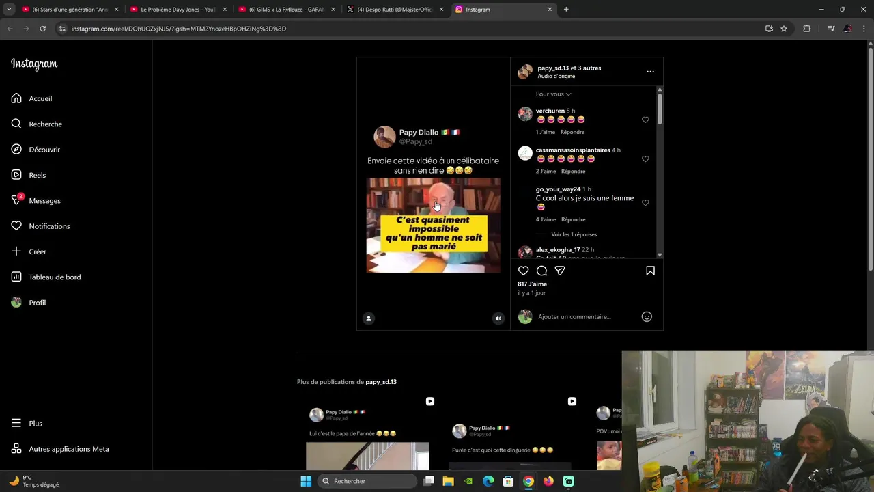Click the comment input field

587,316
